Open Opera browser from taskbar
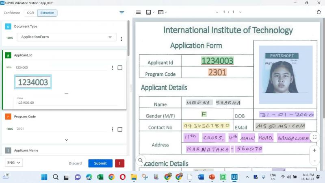This screenshot has width=325, height=183. pos(123,177)
